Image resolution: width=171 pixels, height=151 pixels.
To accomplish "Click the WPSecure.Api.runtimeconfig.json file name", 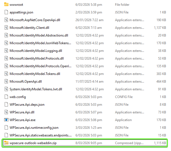I will (34, 128).
